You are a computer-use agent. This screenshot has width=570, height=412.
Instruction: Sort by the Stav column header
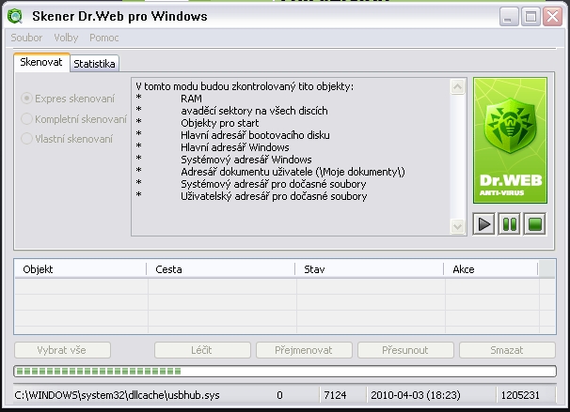pyautogui.click(x=370, y=269)
